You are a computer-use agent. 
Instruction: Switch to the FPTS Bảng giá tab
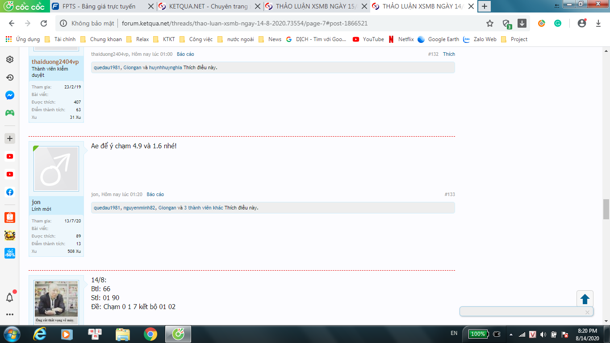coord(99,6)
